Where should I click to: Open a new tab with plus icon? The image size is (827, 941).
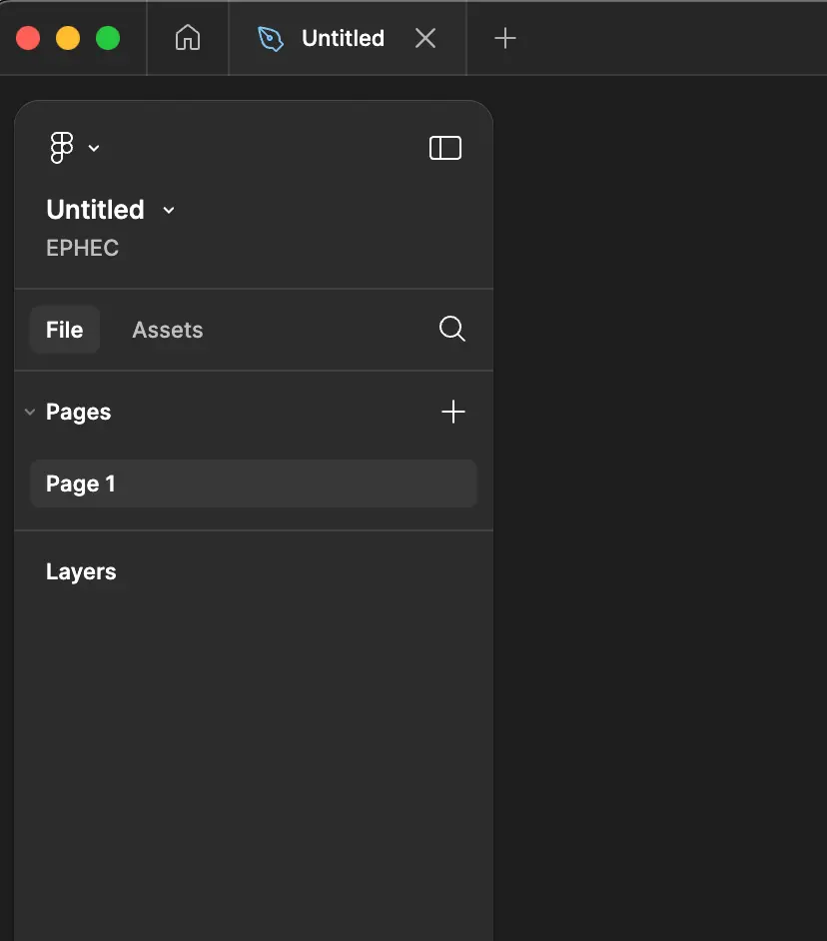[505, 38]
